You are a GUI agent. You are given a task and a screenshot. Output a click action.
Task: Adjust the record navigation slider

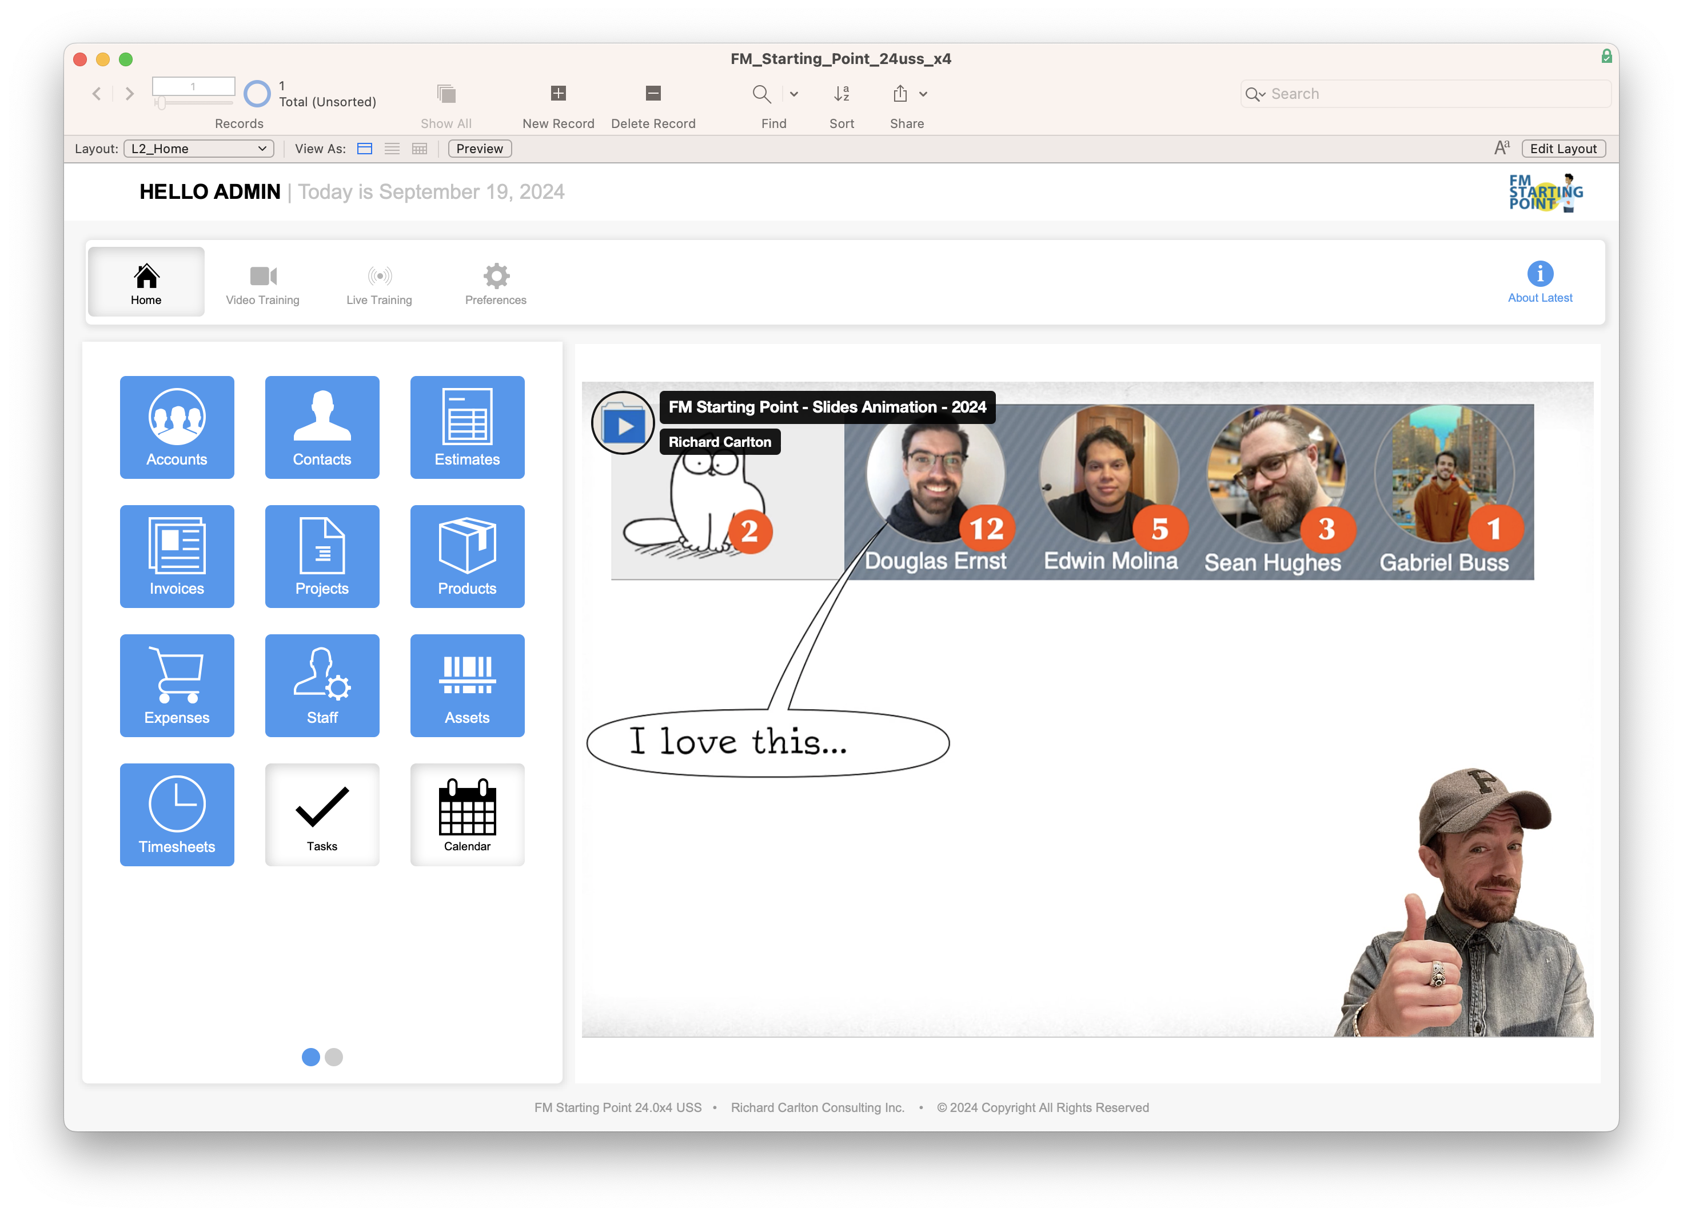pos(161,103)
